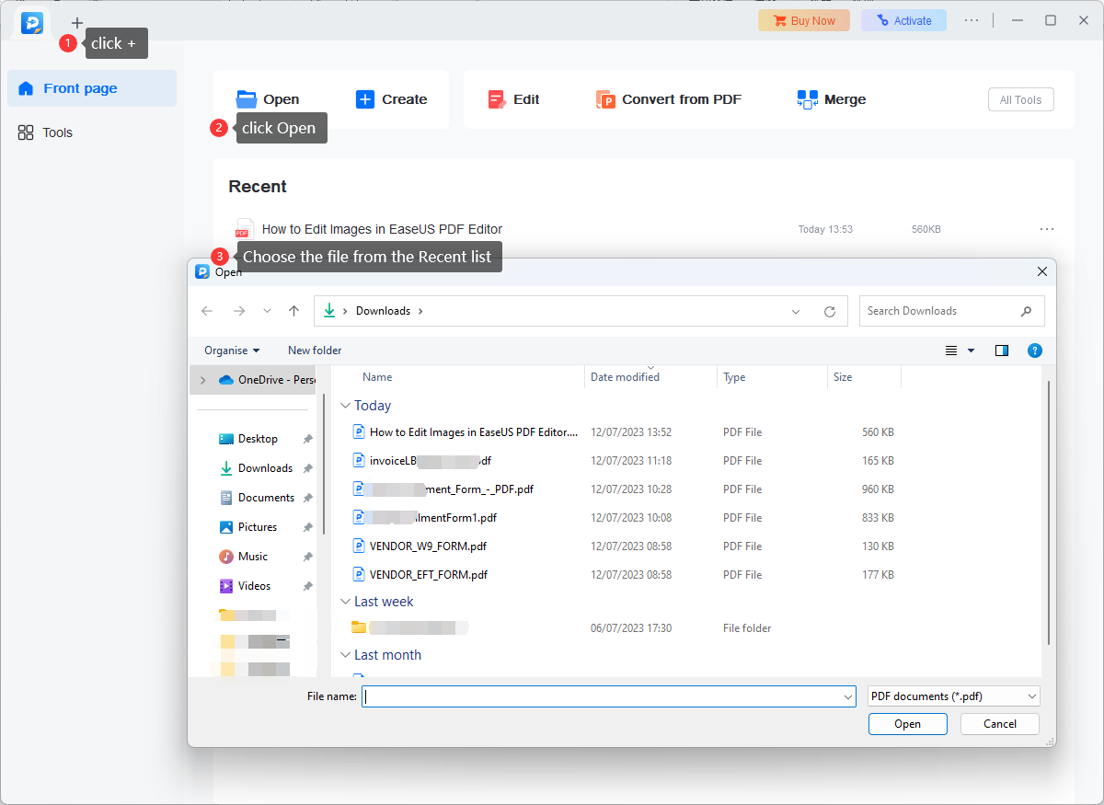Sort files by Name column
1104x805 pixels.
(x=377, y=377)
